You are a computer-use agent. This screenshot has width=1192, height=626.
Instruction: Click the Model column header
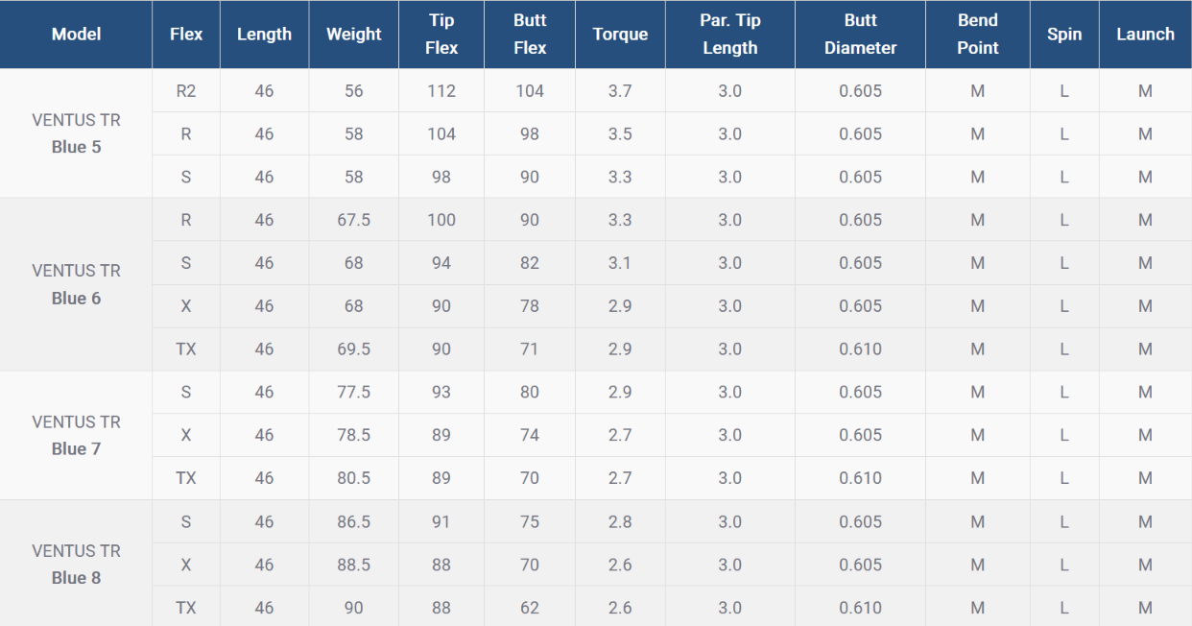tap(76, 35)
